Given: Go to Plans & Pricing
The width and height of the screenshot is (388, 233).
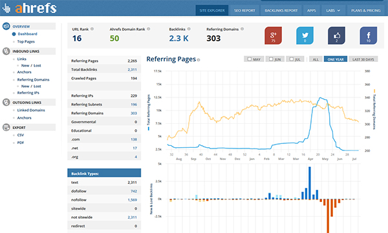Looking at the screenshot, I should [366, 10].
